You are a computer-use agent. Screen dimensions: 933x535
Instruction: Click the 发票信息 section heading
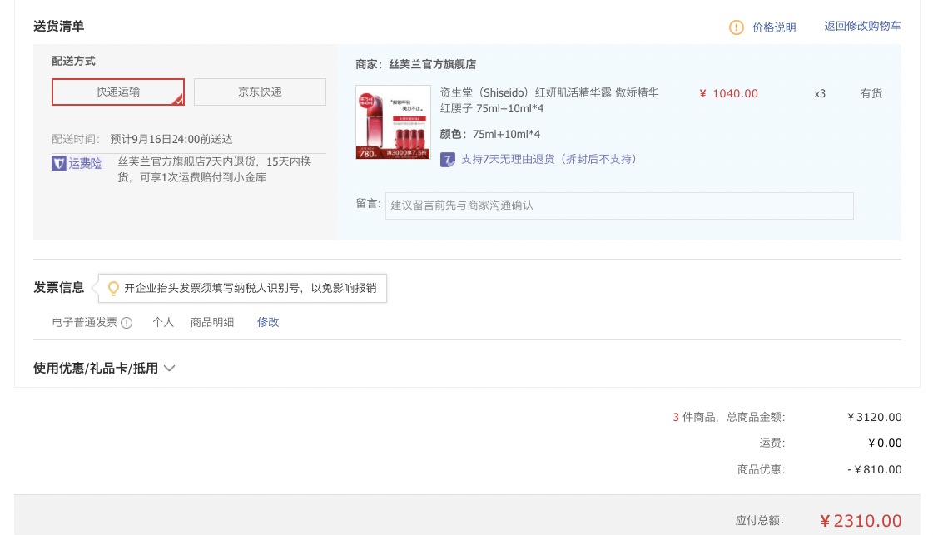click(59, 287)
